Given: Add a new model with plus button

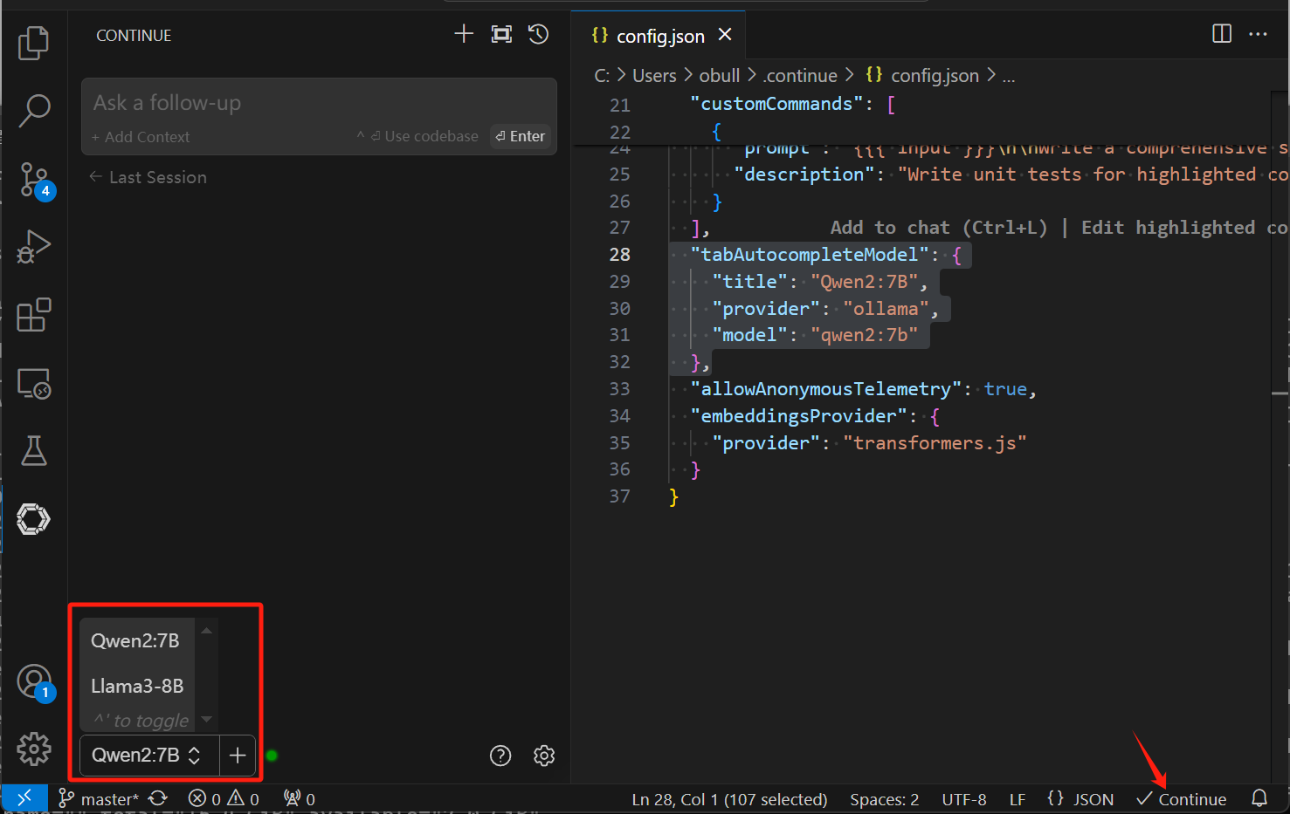Looking at the screenshot, I should point(238,756).
